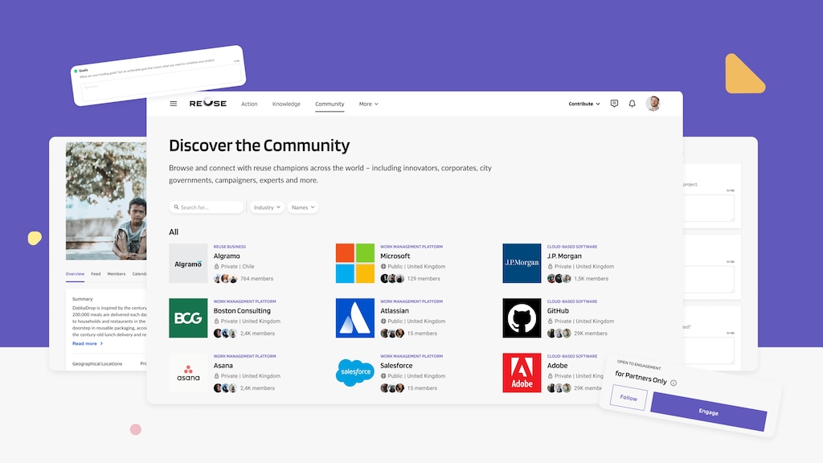Click the info icon beside Partners Only
This screenshot has width=823, height=463.
tap(674, 383)
